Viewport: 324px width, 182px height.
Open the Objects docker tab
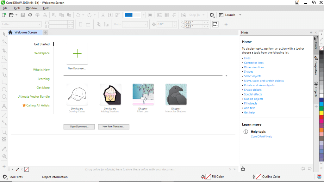click(316, 89)
